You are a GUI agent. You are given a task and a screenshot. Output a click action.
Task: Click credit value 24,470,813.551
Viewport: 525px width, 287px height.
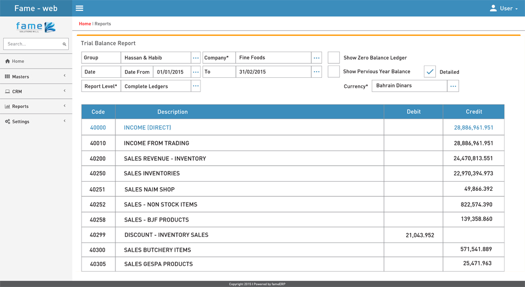[473, 159]
